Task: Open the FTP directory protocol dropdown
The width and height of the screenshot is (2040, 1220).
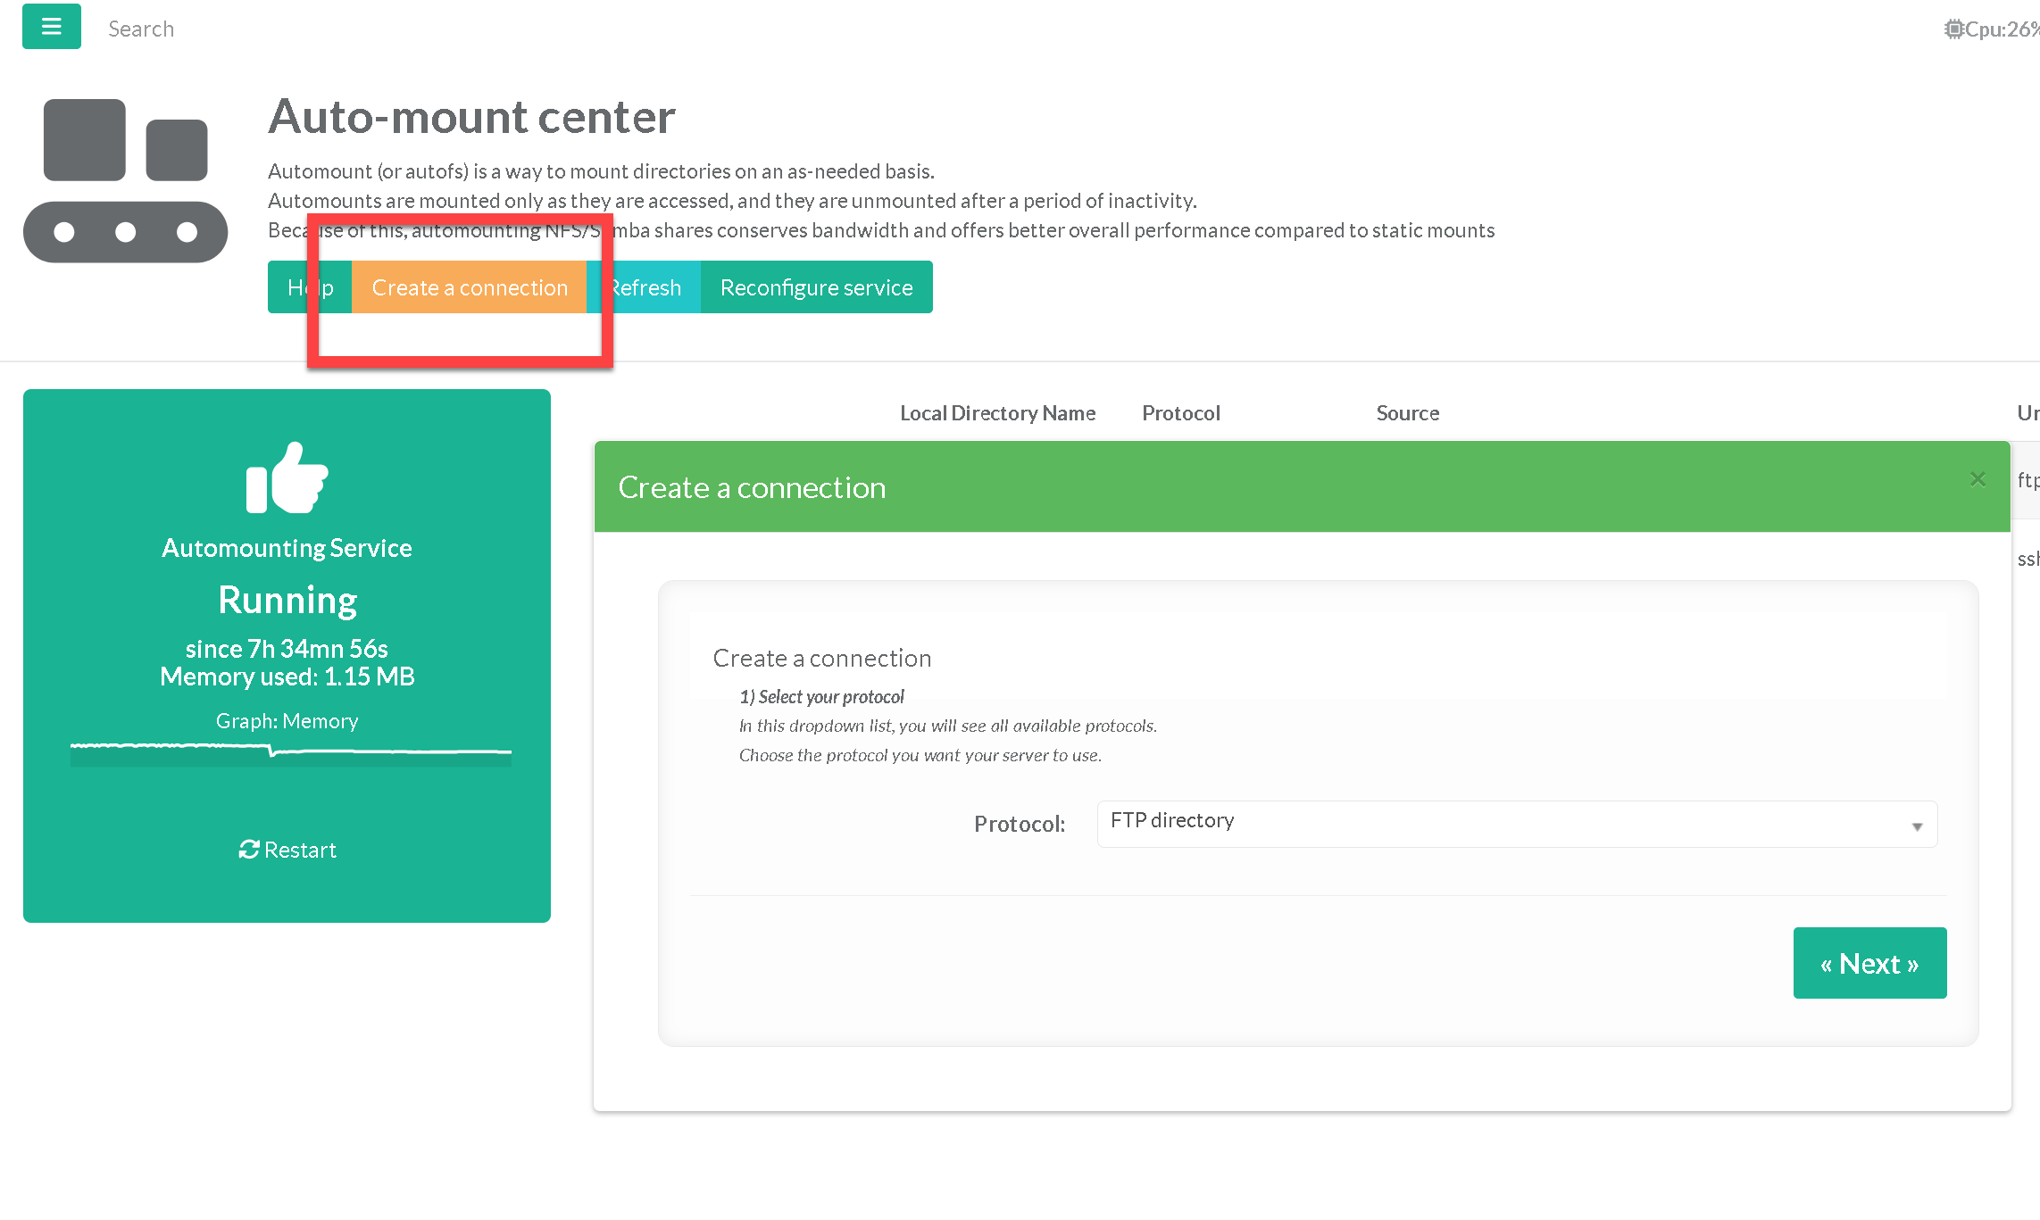Action: coord(1516,823)
